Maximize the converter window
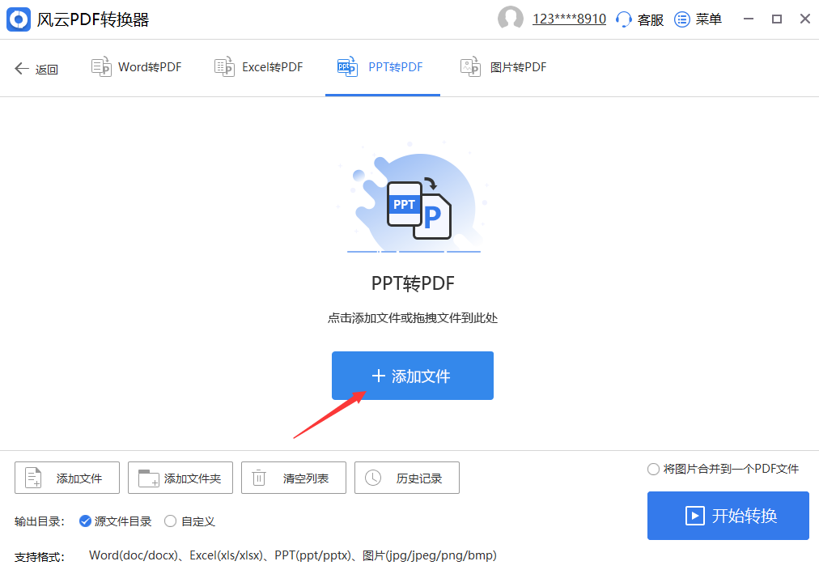The image size is (819, 574). (777, 19)
